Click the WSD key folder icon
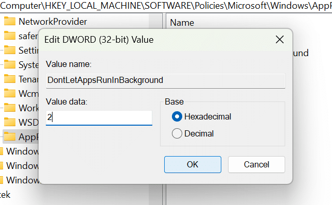The image size is (332, 205). tap(10, 122)
